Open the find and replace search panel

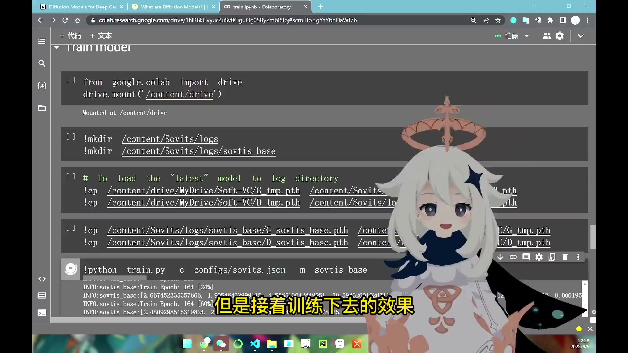click(x=42, y=63)
